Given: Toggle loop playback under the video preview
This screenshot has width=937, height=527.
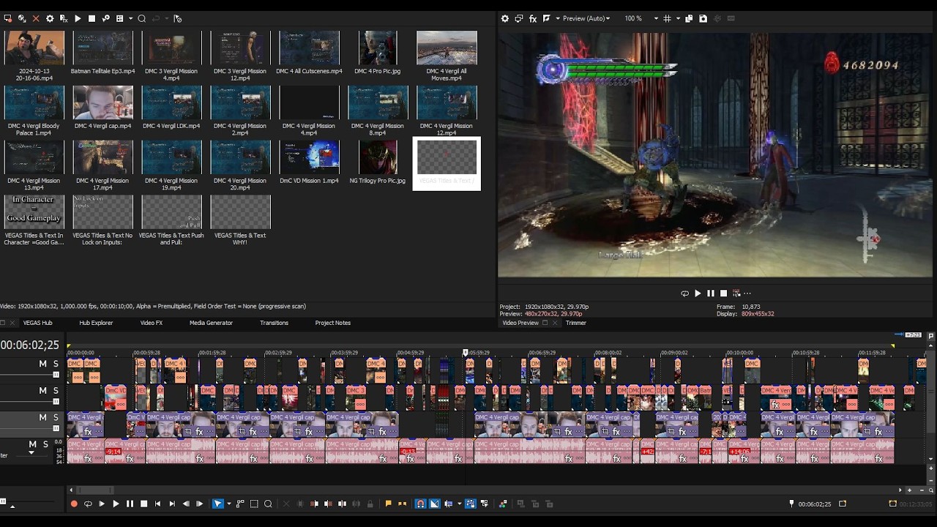Looking at the screenshot, I should click(684, 294).
